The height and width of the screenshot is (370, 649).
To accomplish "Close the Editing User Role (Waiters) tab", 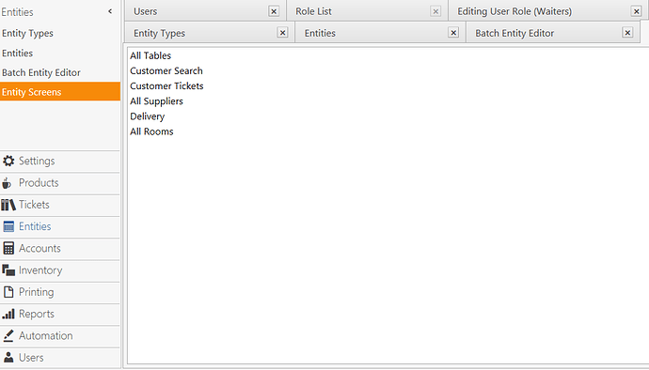I will click(637, 11).
